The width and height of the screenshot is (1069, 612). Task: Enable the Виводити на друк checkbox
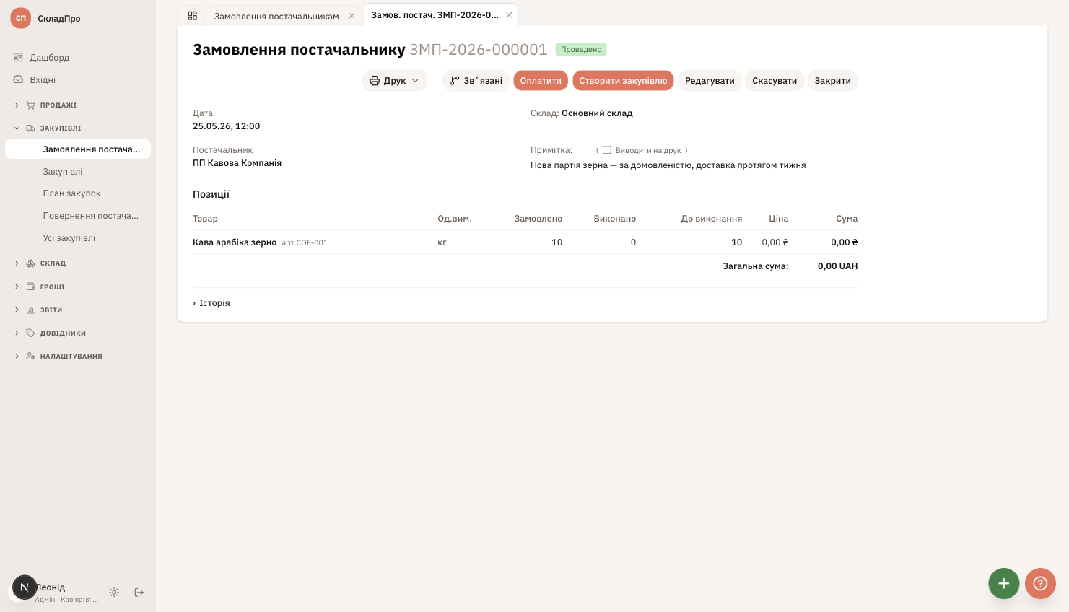pyautogui.click(x=607, y=150)
